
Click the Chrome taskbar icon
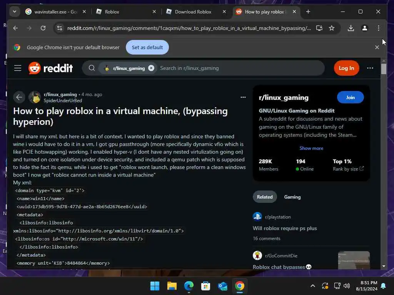[239, 286]
